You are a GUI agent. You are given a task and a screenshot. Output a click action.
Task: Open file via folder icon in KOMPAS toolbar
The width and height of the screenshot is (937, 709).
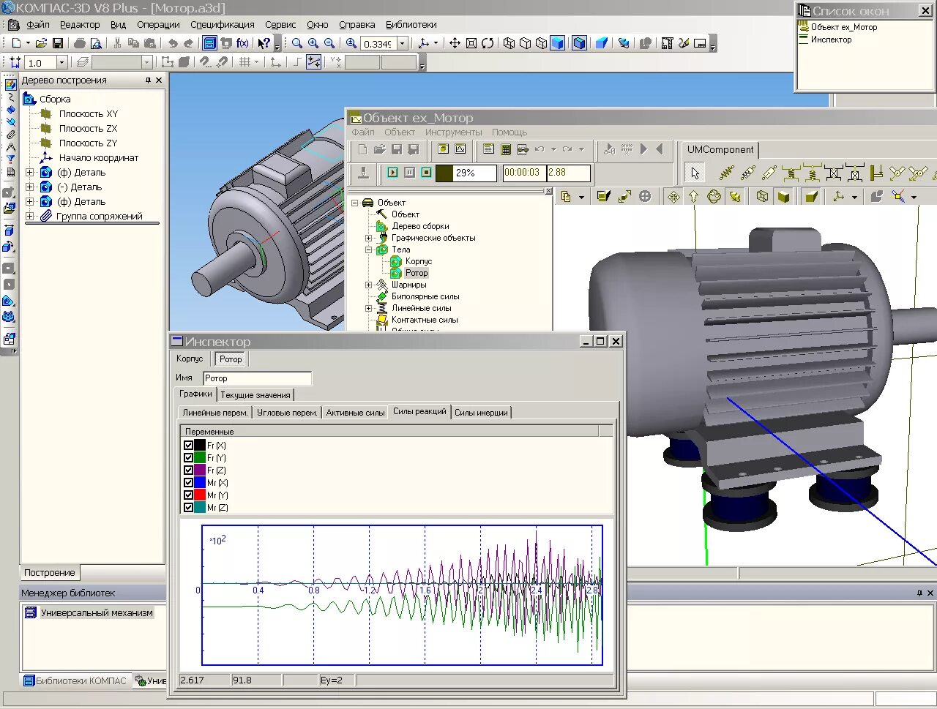(x=41, y=44)
